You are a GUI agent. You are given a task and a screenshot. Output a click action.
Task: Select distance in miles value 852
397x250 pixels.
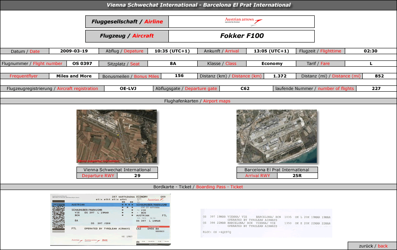point(379,76)
